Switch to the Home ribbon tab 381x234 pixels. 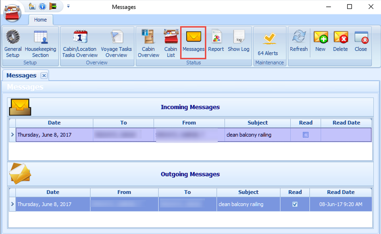pyautogui.click(x=40, y=19)
